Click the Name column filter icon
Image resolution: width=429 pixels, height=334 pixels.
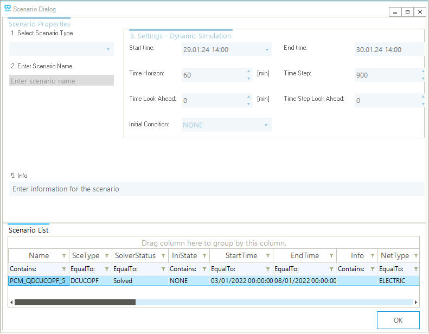(x=63, y=256)
